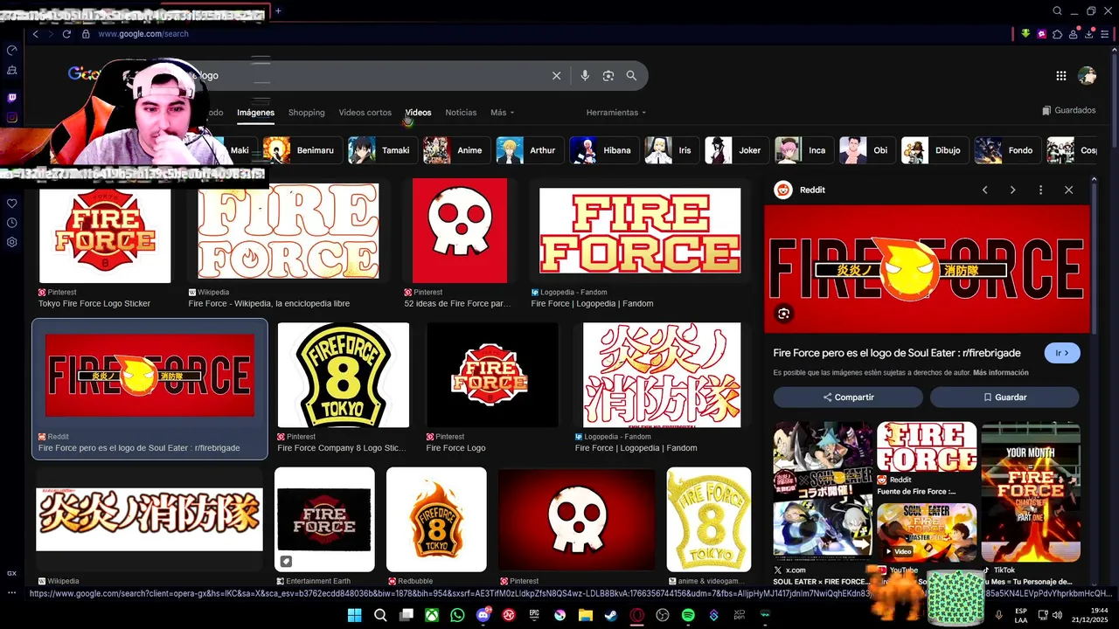1119x629 pixels.
Task: Show previous image in the preview panel
Action: [x=984, y=190]
